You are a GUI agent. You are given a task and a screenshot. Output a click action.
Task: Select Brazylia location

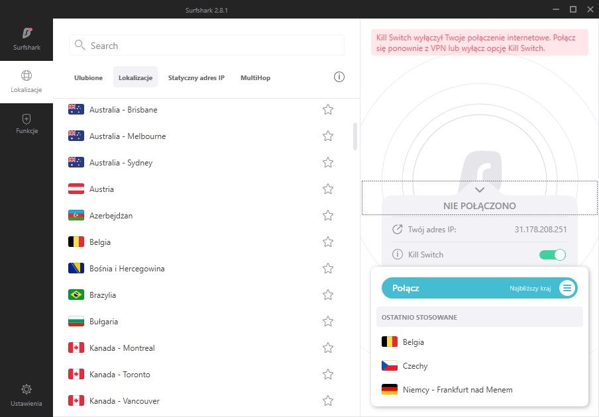click(x=206, y=295)
